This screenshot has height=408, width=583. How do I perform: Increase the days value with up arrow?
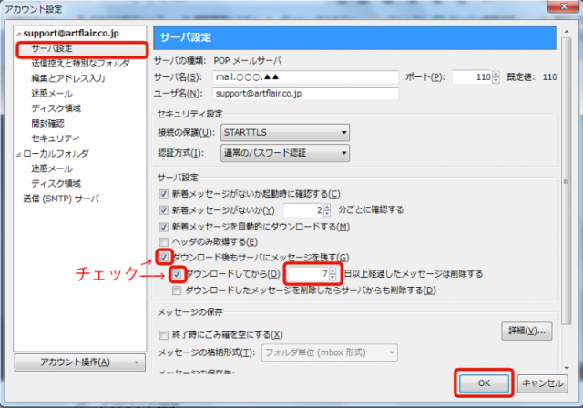(x=332, y=270)
